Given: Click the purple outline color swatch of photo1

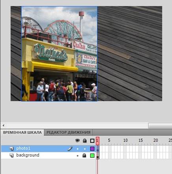Looking at the screenshot, I should click(92, 149).
